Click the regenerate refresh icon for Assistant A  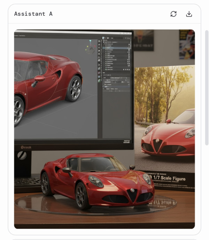pos(173,14)
